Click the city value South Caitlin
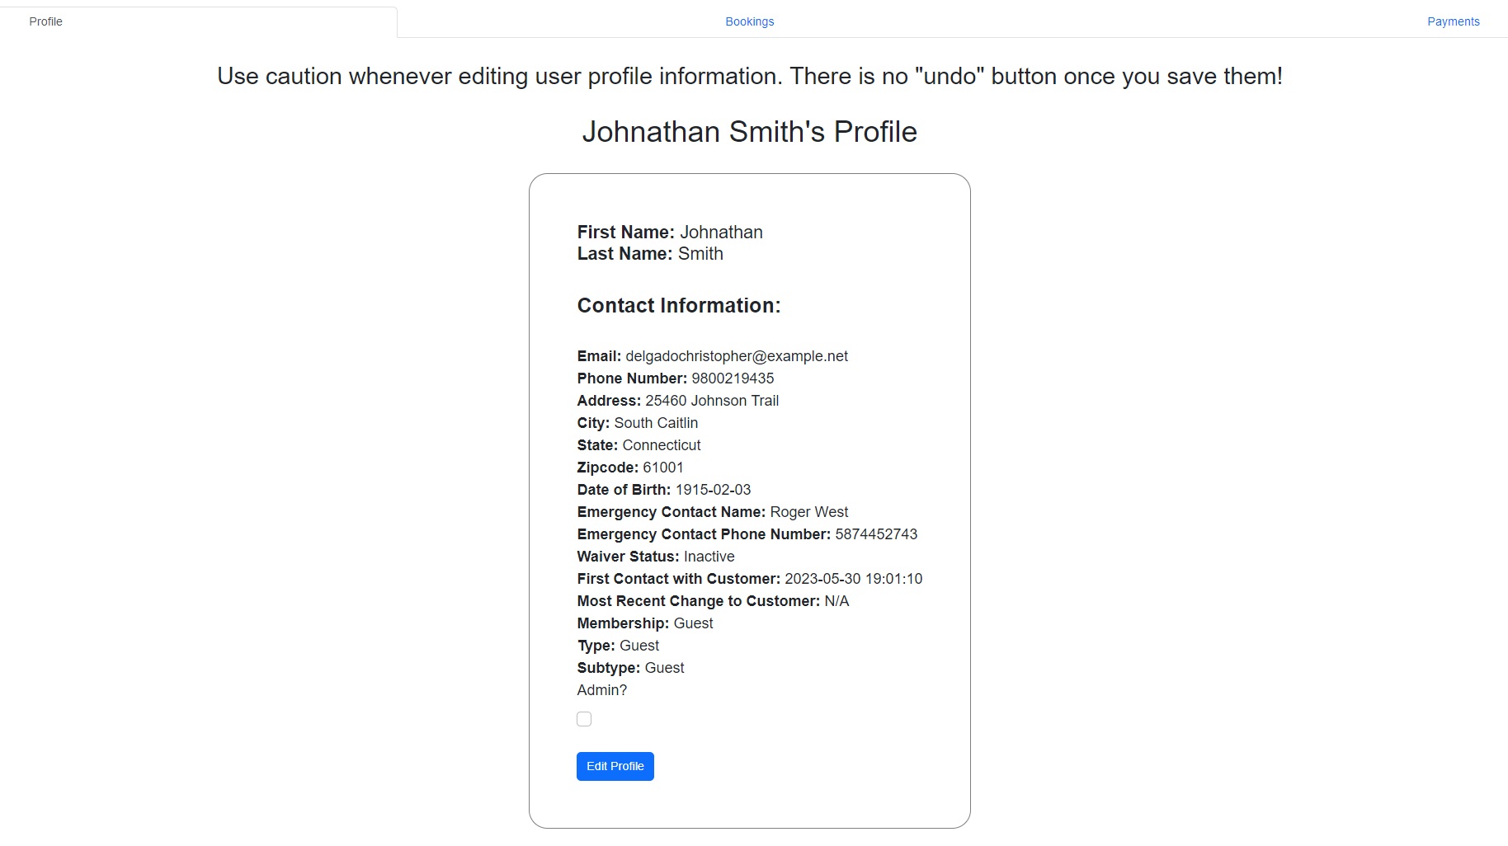The width and height of the screenshot is (1508, 846). (x=656, y=423)
